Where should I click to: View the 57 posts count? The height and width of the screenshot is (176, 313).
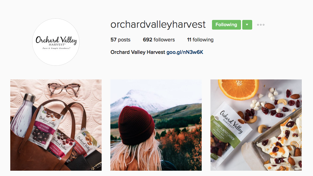tap(120, 40)
